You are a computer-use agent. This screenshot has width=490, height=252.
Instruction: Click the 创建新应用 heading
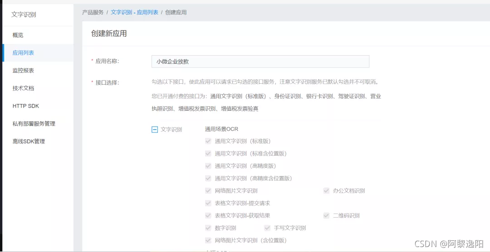click(x=109, y=33)
